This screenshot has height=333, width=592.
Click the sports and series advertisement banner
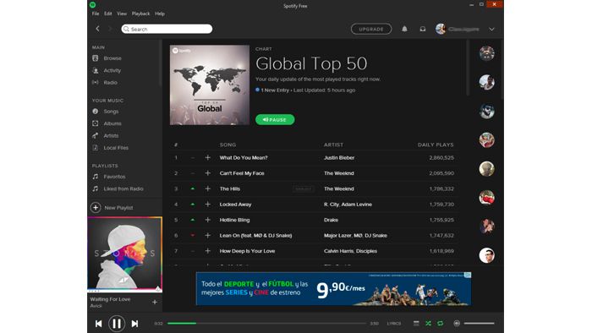coord(333,288)
